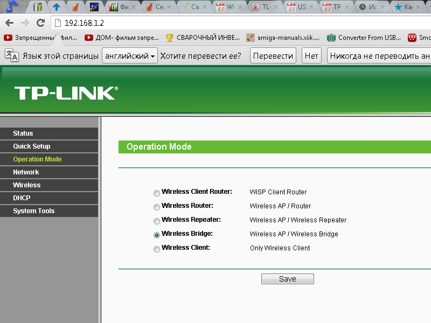Select the Wireless Client mode

[157, 249]
